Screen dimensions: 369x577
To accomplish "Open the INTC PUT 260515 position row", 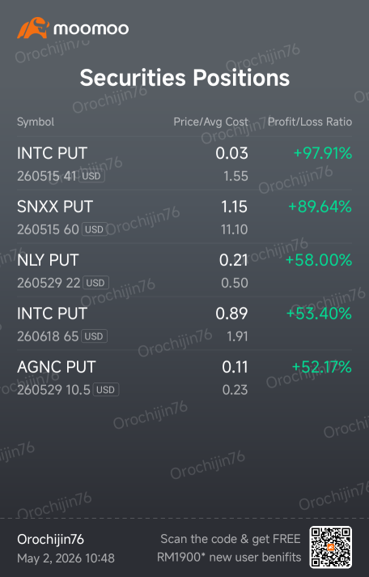I will point(184,164).
